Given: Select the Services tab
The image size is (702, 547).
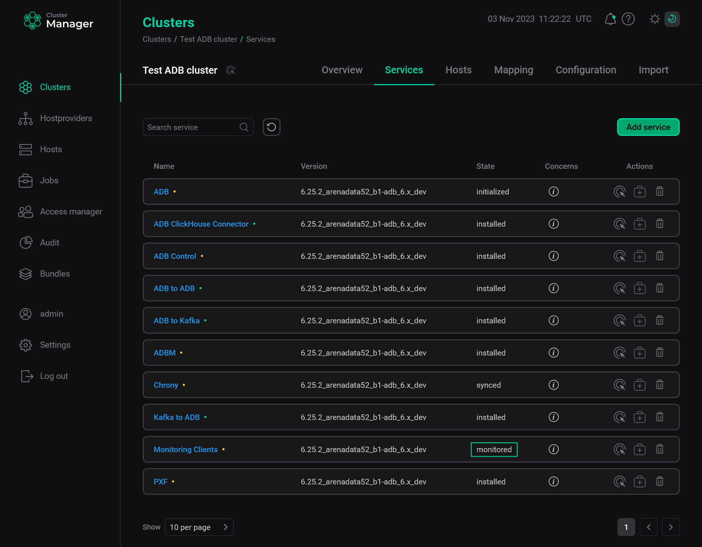Looking at the screenshot, I should (x=404, y=70).
